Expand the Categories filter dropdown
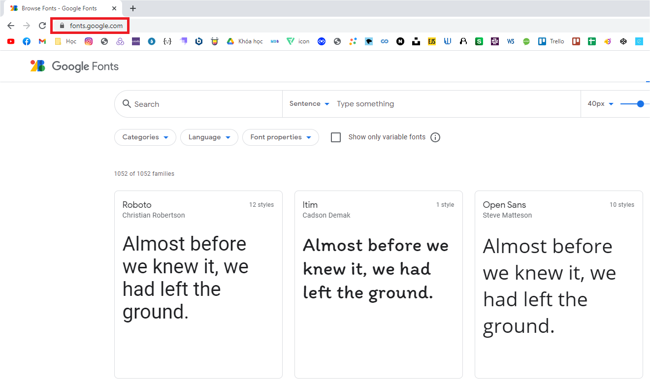 (x=145, y=137)
